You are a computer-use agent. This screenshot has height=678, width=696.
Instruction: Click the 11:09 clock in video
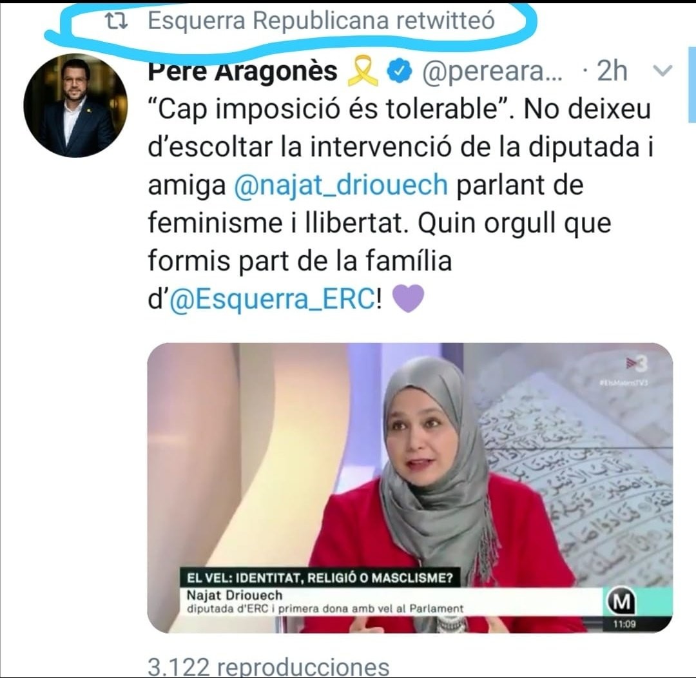coord(624,624)
